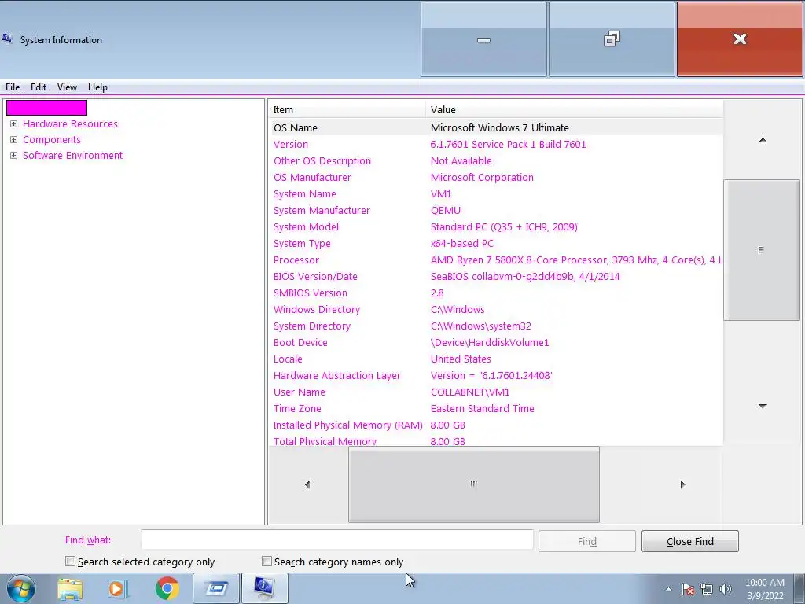Screen dimensions: 805x604
Task: Open the Start menu orb
Action: click(x=20, y=588)
